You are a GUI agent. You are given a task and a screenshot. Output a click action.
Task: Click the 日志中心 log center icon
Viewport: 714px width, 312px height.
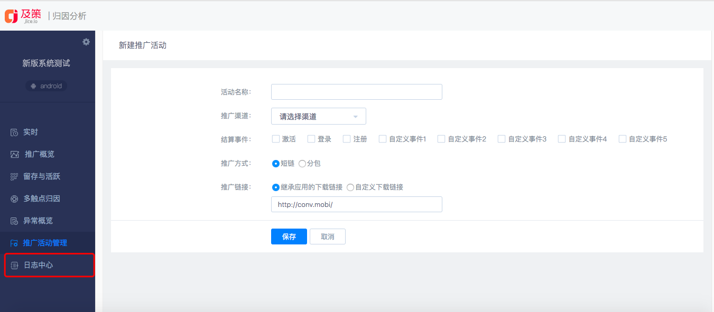(15, 266)
